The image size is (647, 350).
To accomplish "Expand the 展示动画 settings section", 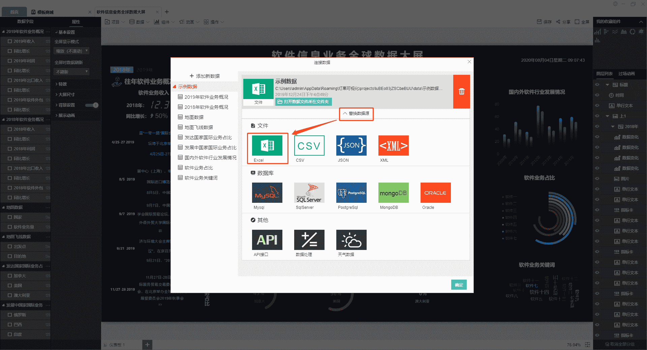I will [65, 116].
